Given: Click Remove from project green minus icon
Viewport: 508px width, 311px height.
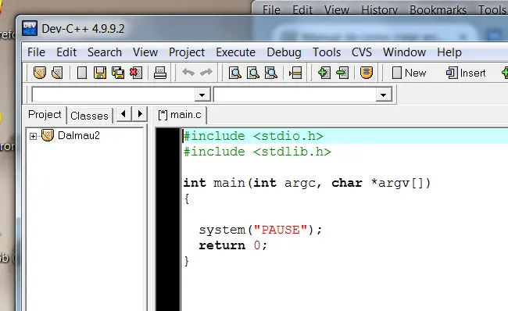Looking at the screenshot, I should pos(342,73).
